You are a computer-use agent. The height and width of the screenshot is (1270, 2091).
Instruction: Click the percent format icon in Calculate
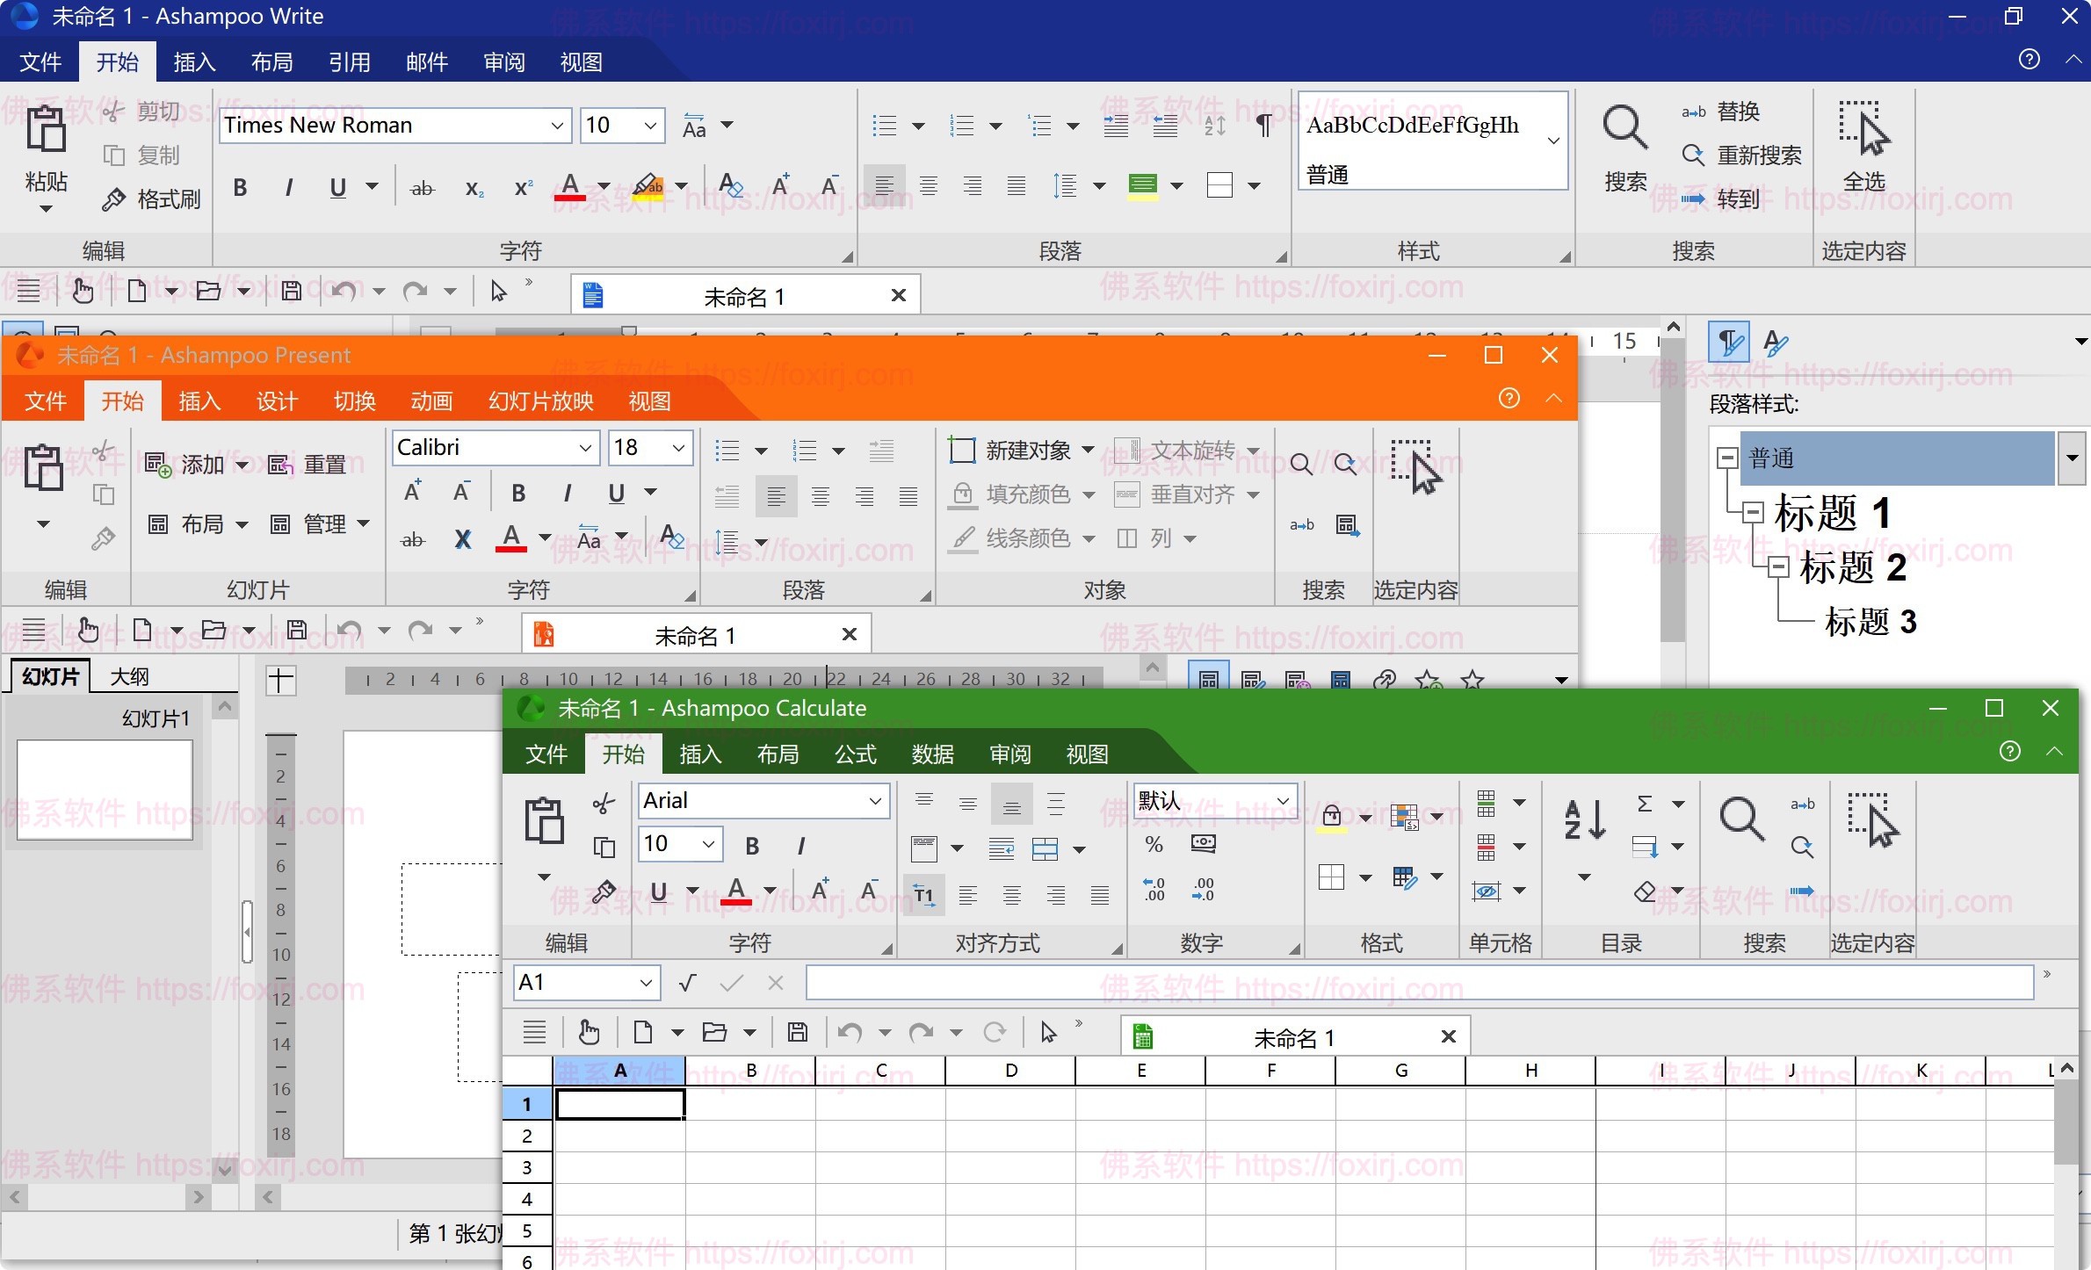pos(1153,845)
